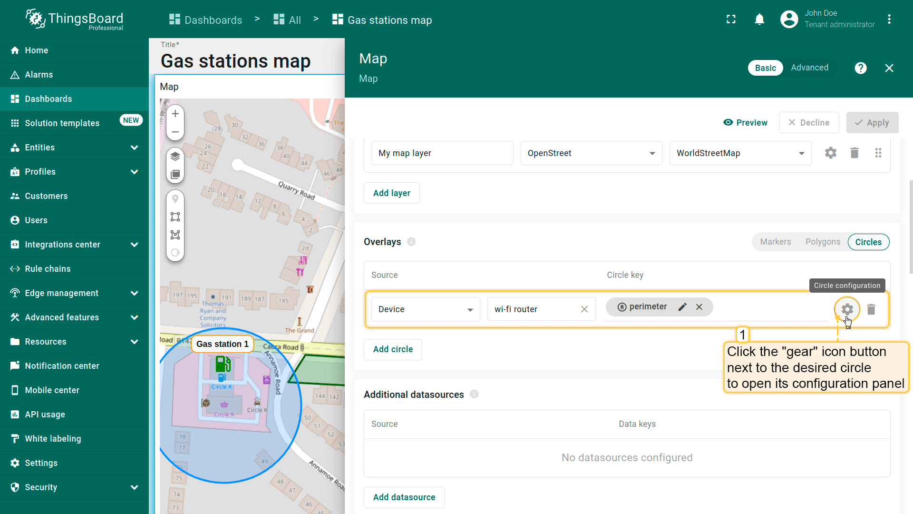
Task: Select the Markers overlay toggle
Action: 775,242
